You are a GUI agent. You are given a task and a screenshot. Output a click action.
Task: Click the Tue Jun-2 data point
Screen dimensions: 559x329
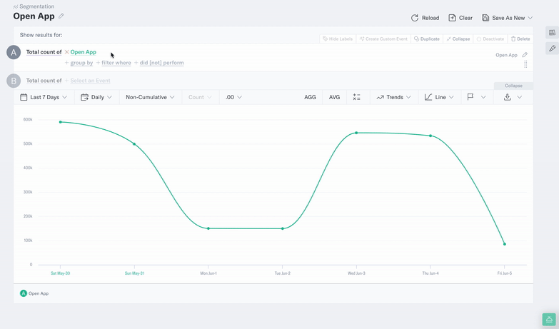(x=282, y=228)
